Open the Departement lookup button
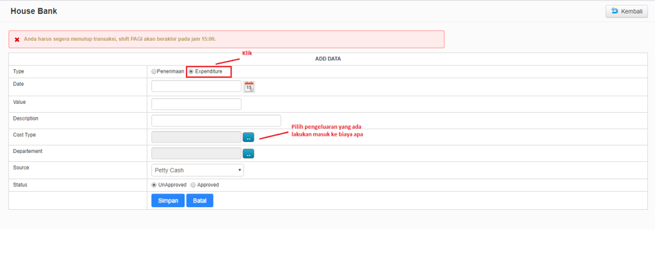Screen dimensions: 655x279 [248, 154]
